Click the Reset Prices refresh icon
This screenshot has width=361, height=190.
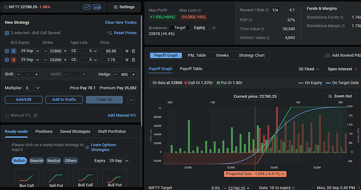pyautogui.click(x=110, y=33)
